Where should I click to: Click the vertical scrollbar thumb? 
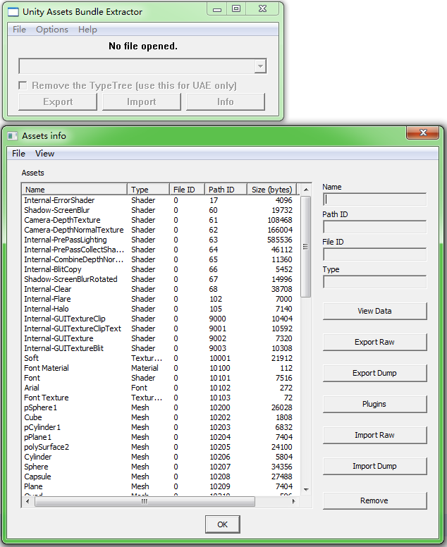(306, 247)
